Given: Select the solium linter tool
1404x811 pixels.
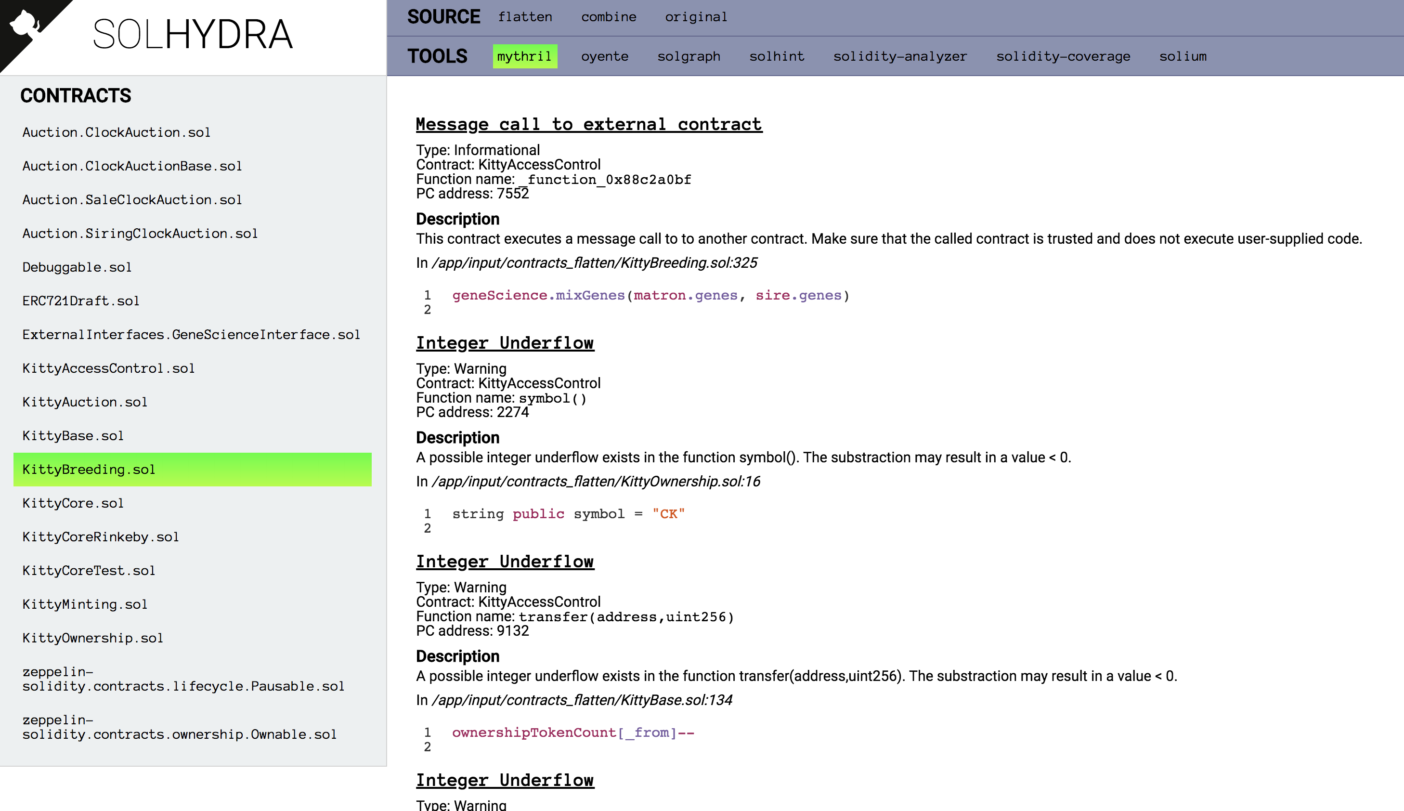Looking at the screenshot, I should (x=1183, y=56).
